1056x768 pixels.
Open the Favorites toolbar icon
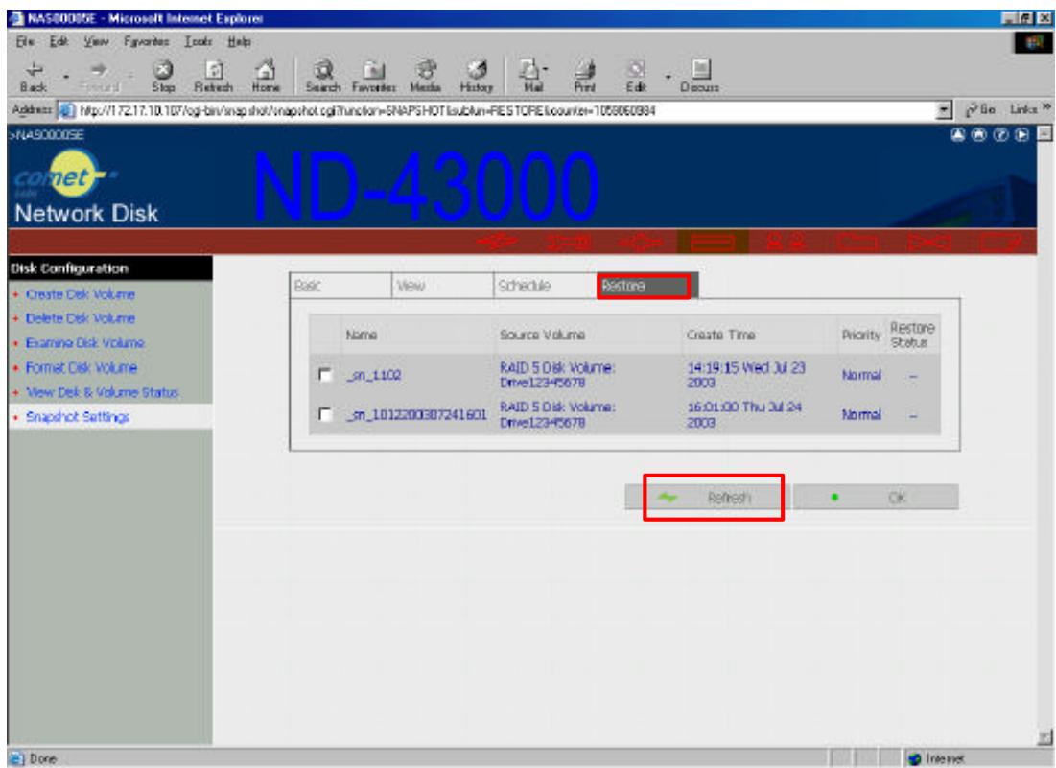click(x=374, y=76)
